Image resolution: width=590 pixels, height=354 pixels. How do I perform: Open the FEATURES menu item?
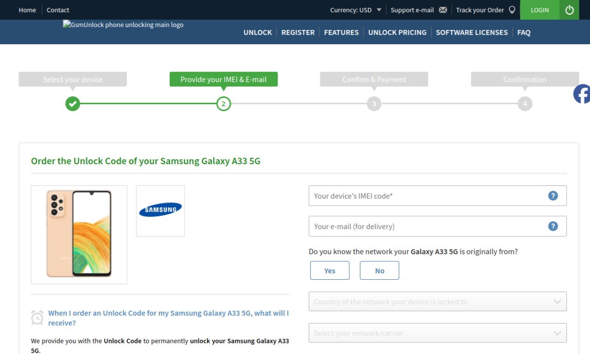click(341, 32)
